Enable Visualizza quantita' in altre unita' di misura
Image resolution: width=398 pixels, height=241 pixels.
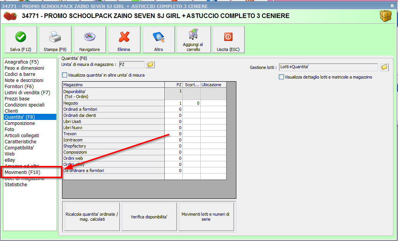point(64,75)
